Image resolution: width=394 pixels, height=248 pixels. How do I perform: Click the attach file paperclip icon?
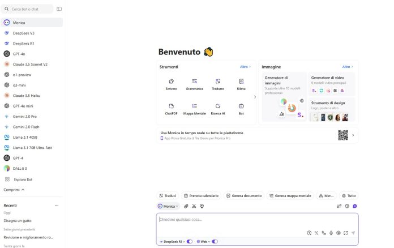(x=186, y=206)
